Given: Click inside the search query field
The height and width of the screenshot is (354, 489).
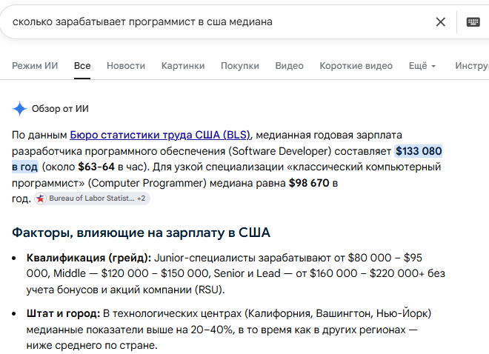Looking at the screenshot, I should (219, 21).
